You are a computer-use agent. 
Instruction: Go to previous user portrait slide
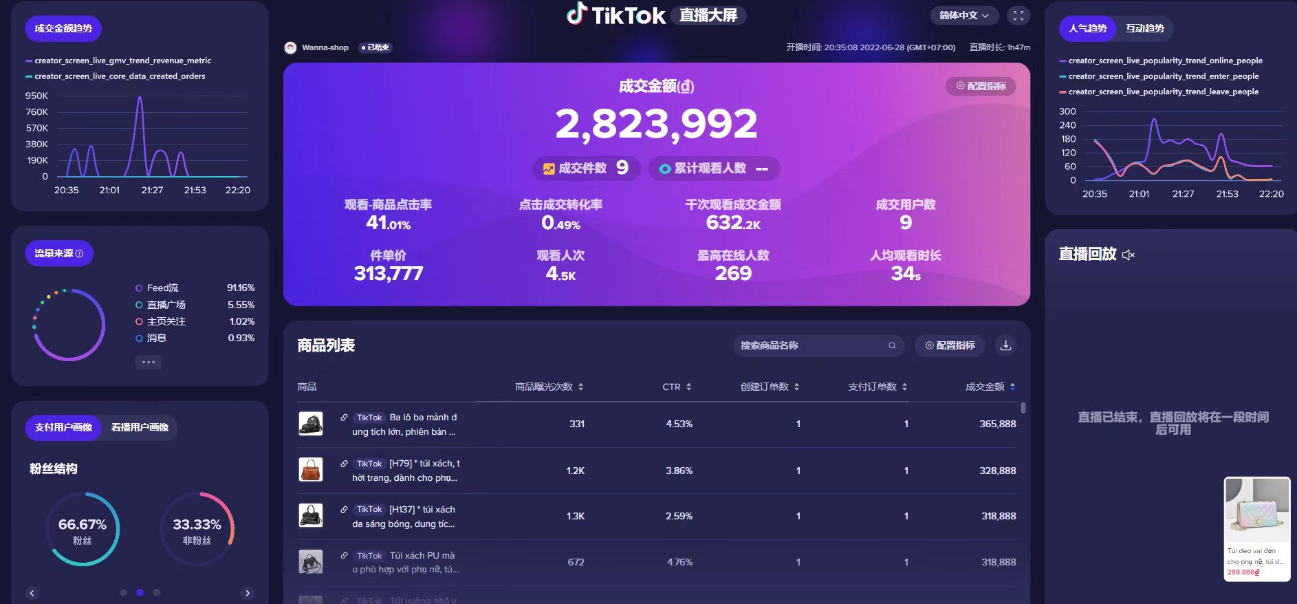pyautogui.click(x=32, y=593)
